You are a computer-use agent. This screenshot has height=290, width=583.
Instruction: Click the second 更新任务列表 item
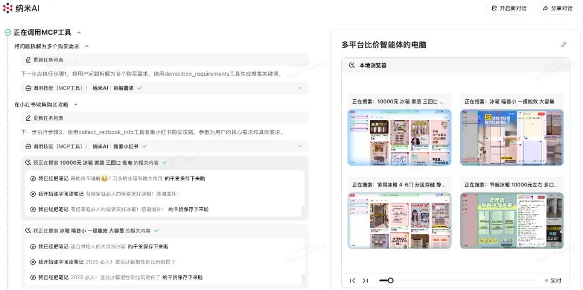(48, 118)
